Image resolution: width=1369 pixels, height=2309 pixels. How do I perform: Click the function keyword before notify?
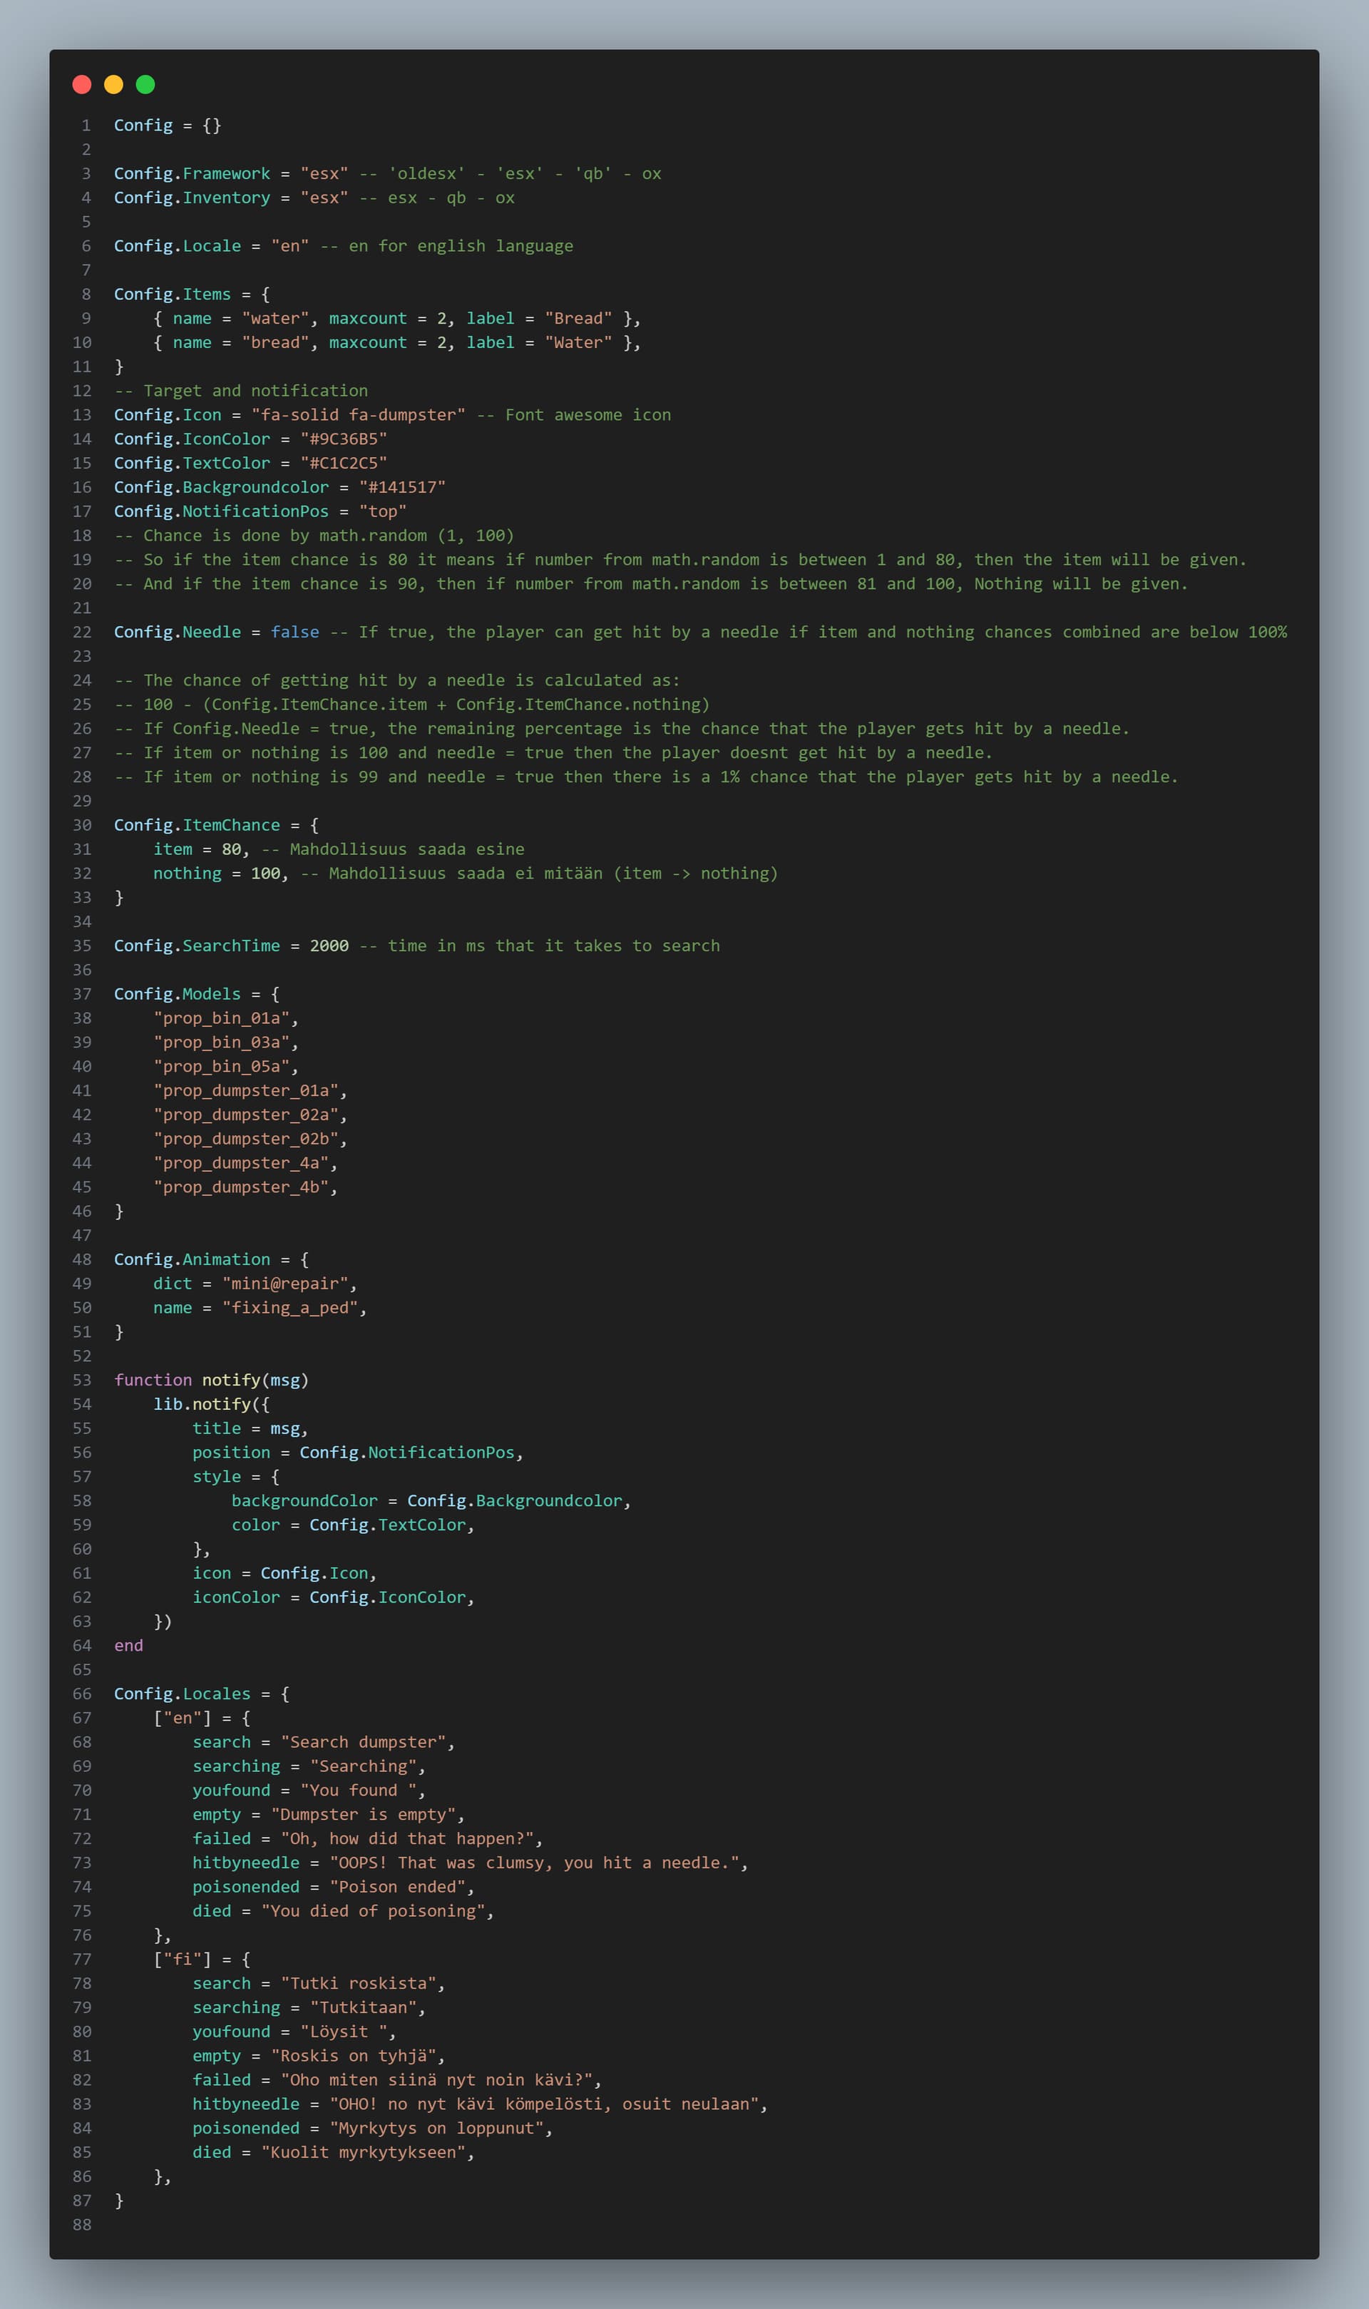coord(152,1380)
